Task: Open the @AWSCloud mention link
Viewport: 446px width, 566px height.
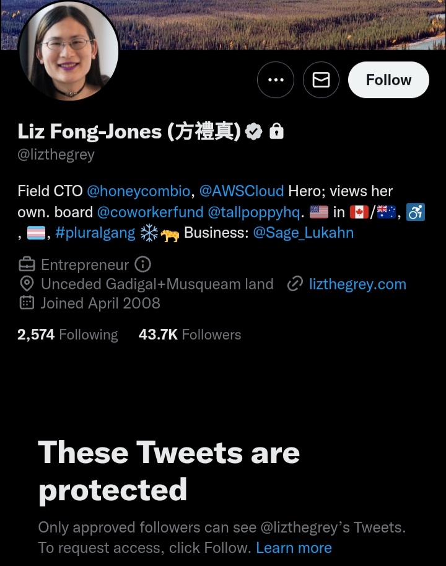Action: (242, 191)
